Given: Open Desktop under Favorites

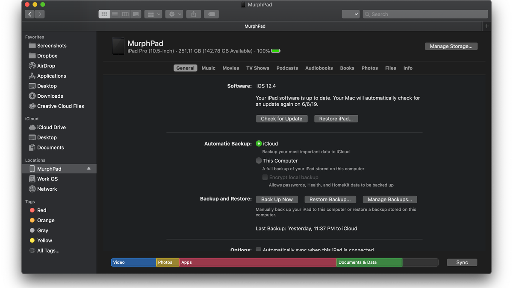Looking at the screenshot, I should click(x=59, y=86).
